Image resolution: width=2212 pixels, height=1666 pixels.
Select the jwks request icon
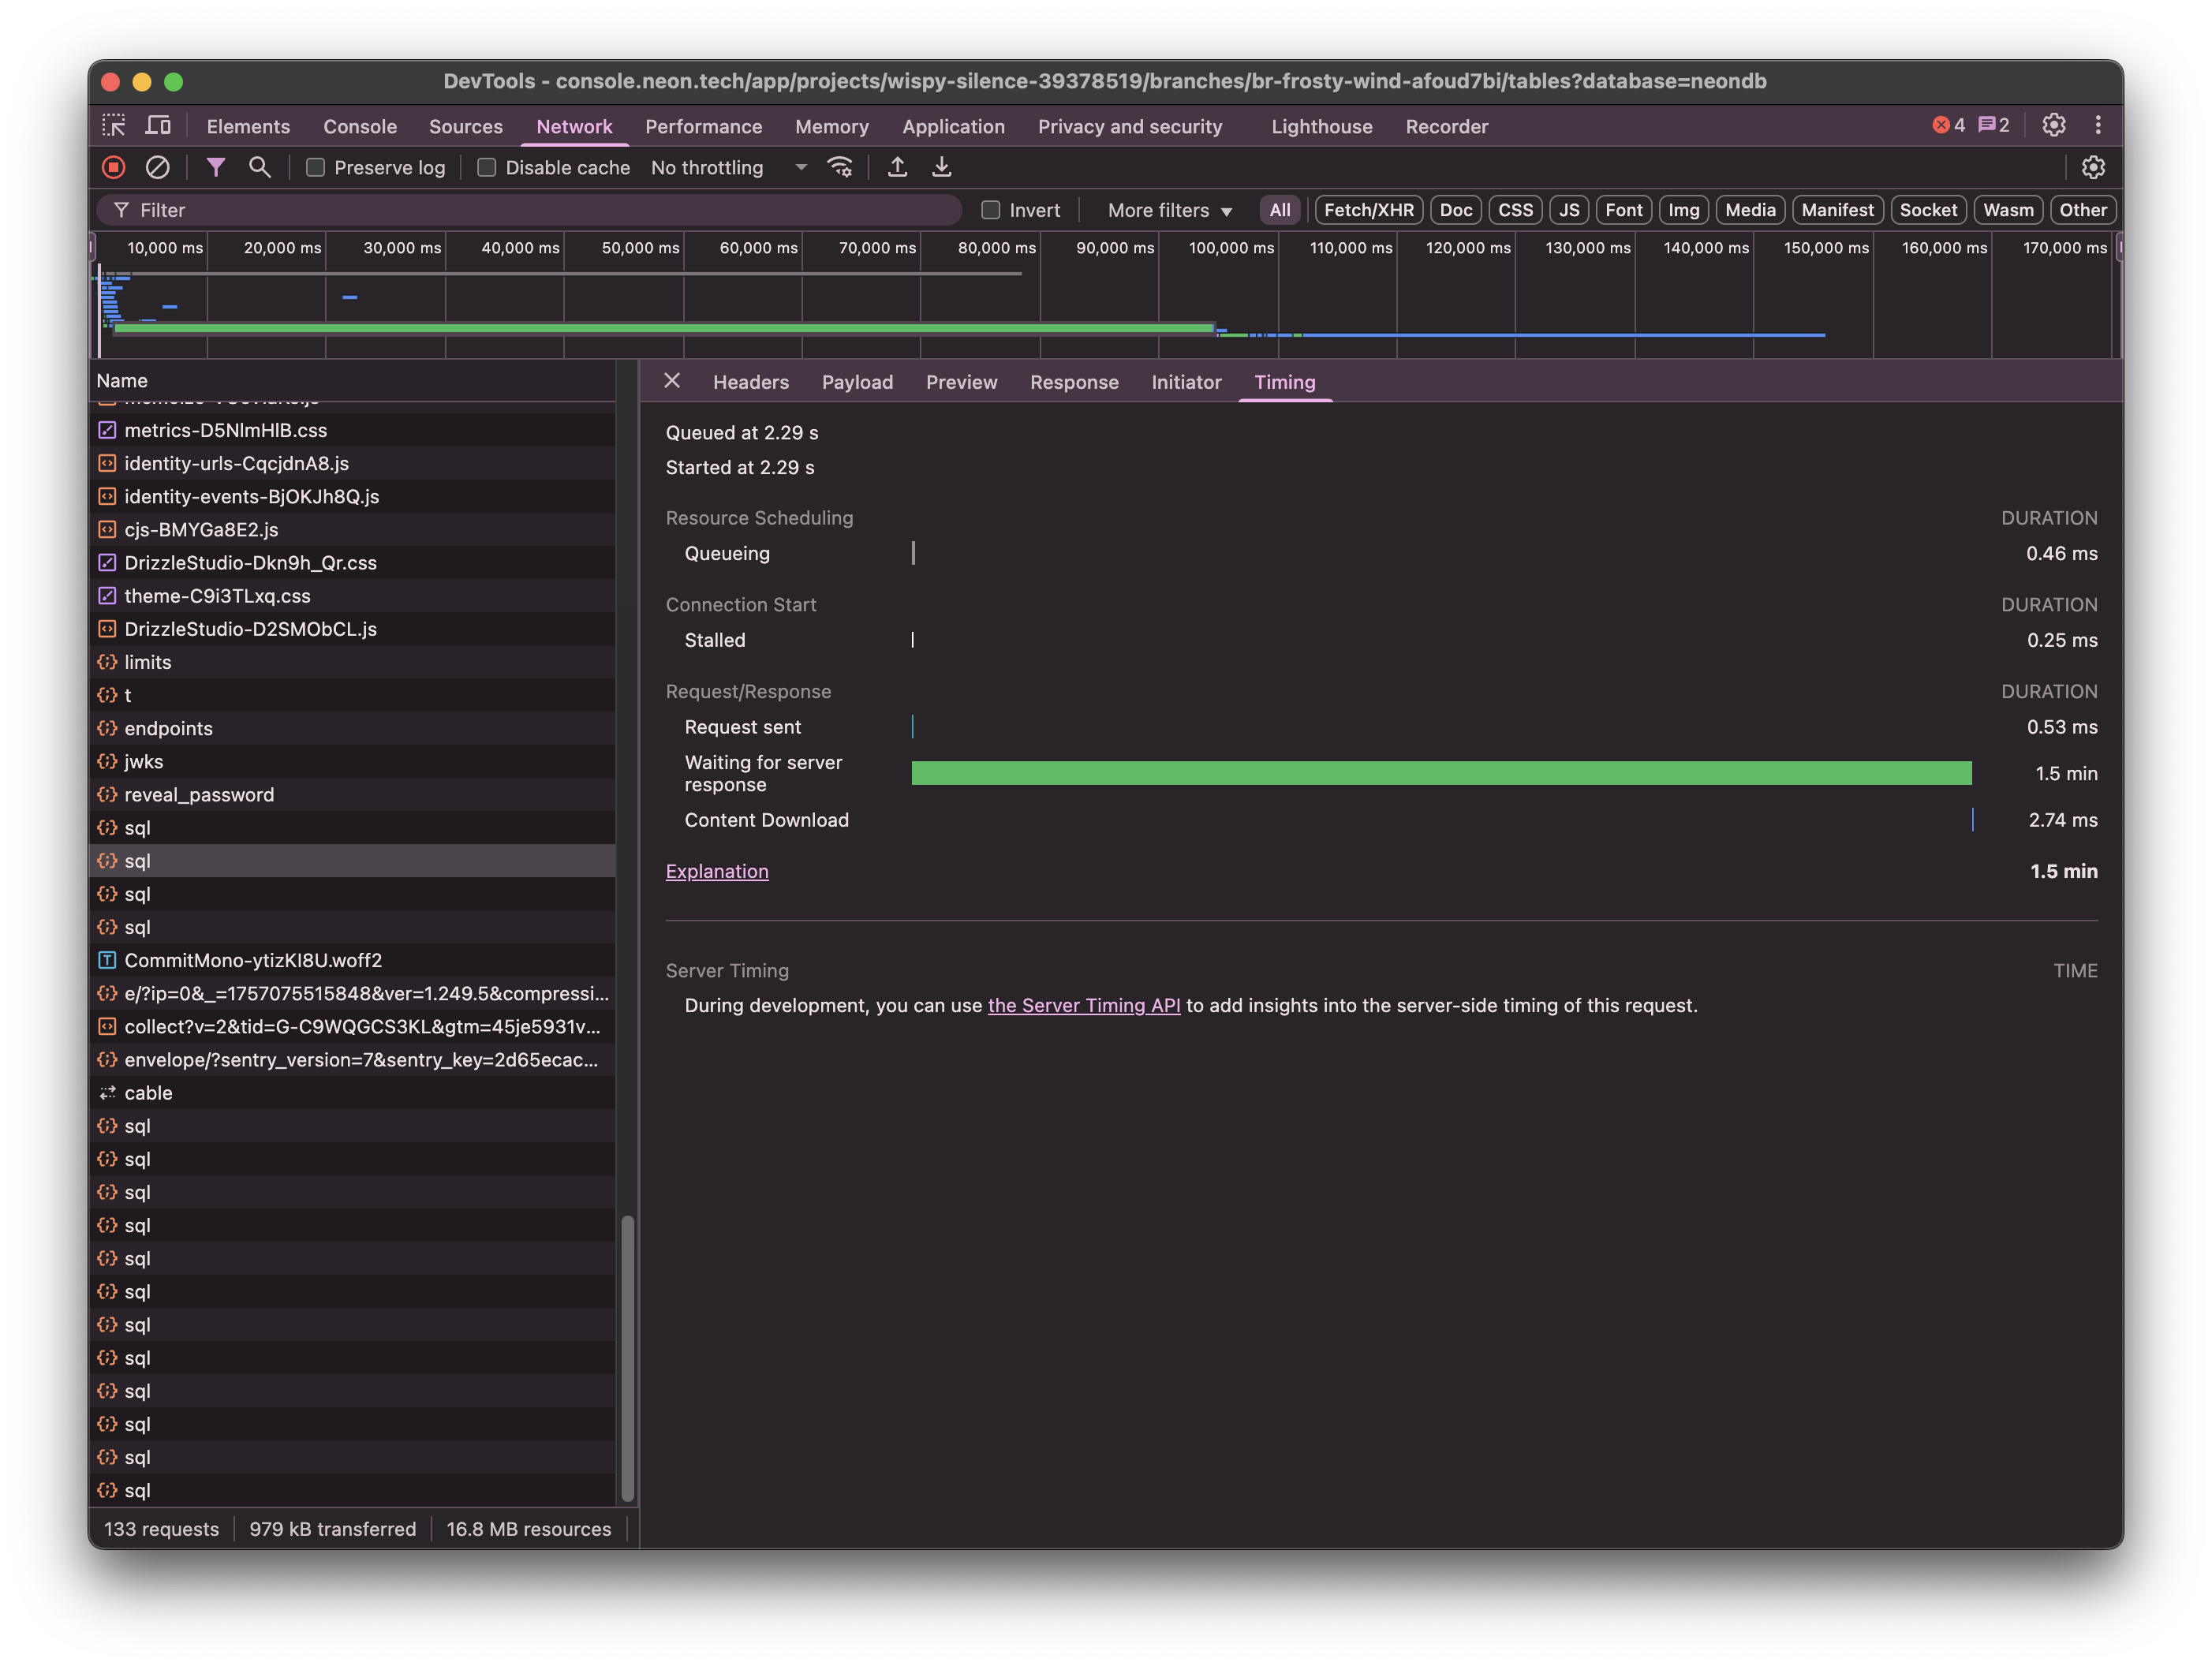tap(107, 762)
